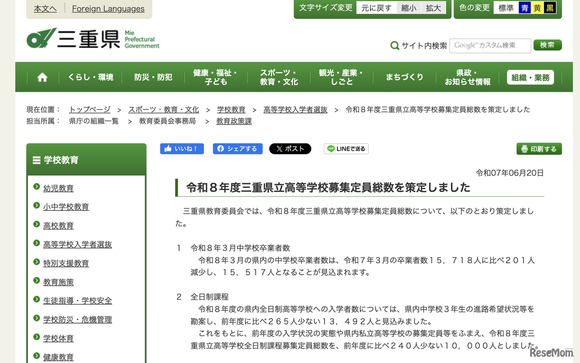Open 学校体育 in sidebar

click(x=58, y=339)
